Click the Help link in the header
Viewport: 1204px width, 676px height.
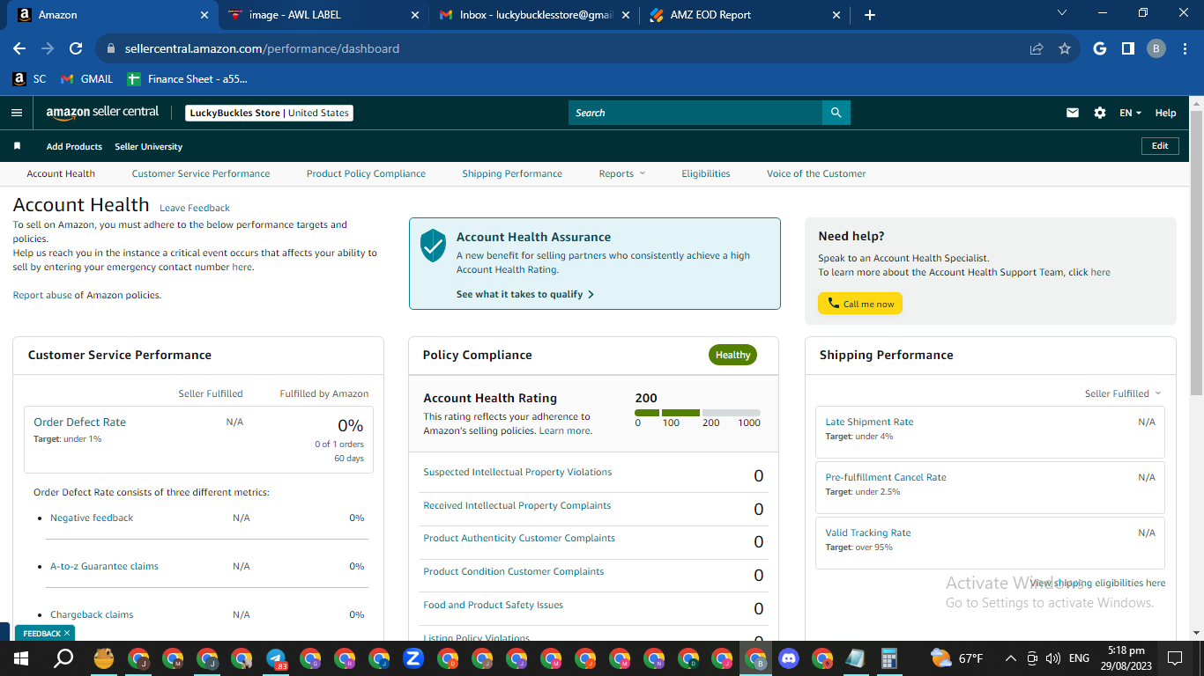(1165, 113)
